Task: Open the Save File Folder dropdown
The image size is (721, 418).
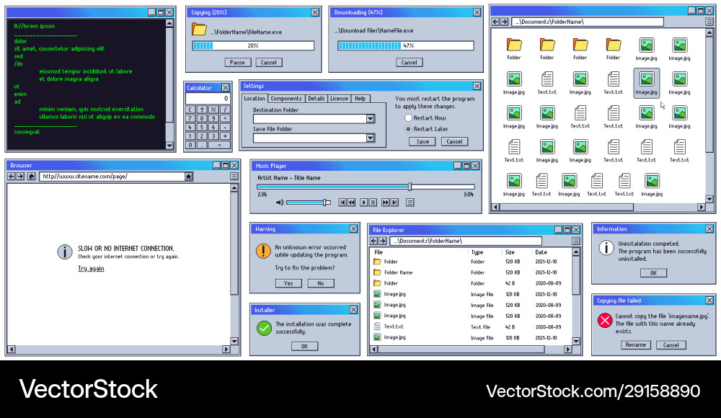Action: (x=371, y=138)
